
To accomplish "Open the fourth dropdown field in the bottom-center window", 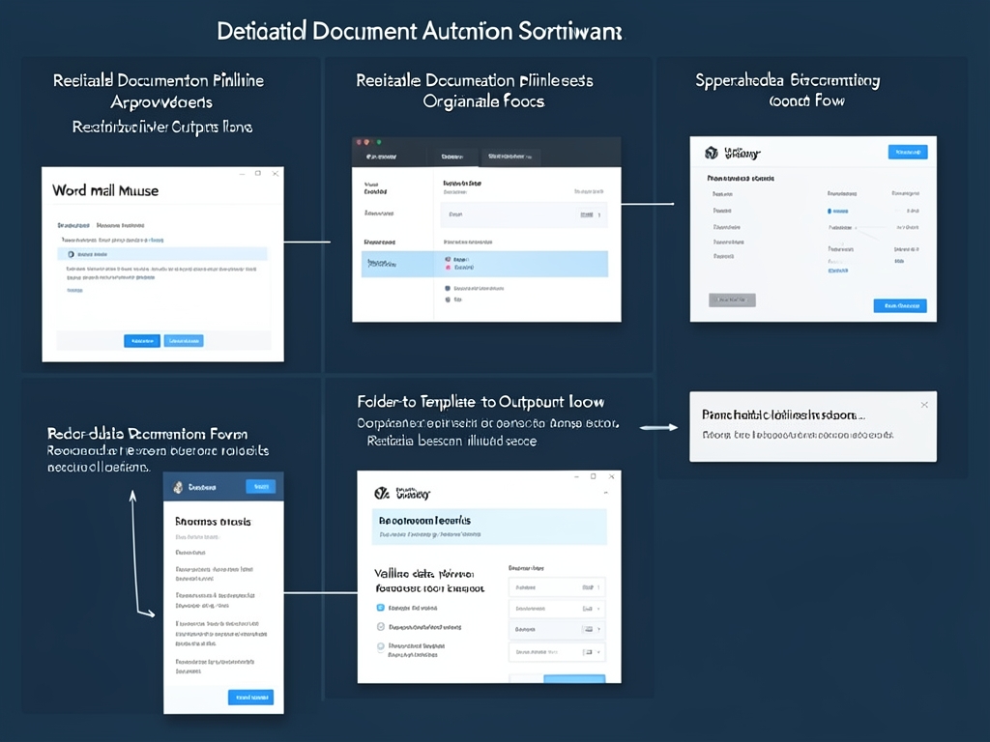I will (557, 652).
